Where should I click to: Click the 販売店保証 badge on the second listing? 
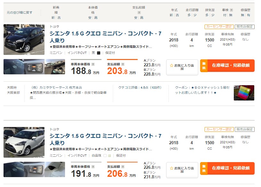(x=245, y=129)
